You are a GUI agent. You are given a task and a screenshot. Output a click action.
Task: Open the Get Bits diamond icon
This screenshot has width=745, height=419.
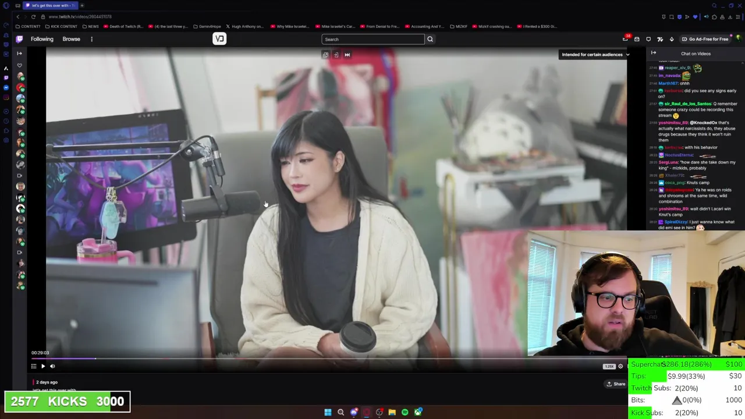click(x=671, y=39)
